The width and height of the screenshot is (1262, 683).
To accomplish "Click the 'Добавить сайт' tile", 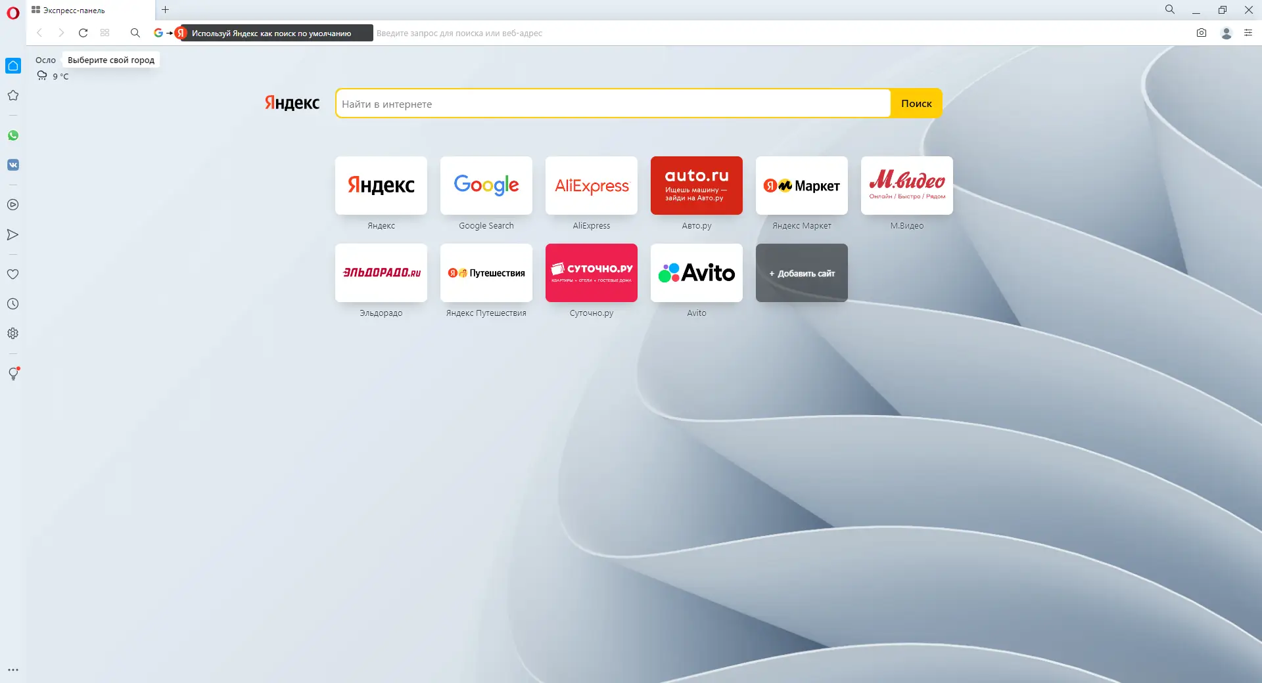I will [x=802, y=273].
